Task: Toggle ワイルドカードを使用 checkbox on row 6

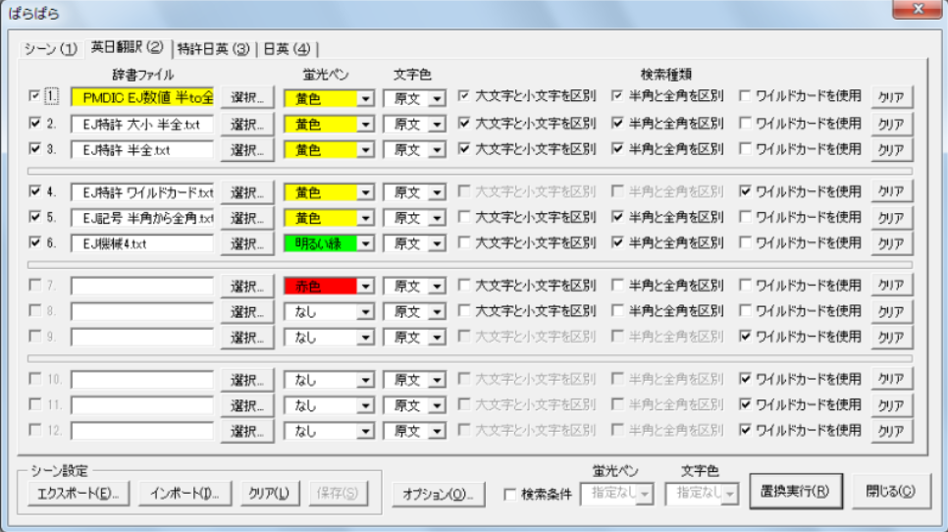Action: (745, 242)
